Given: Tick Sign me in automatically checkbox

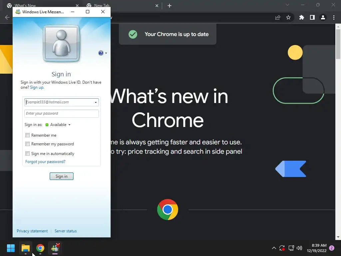Looking at the screenshot, I should (27, 153).
